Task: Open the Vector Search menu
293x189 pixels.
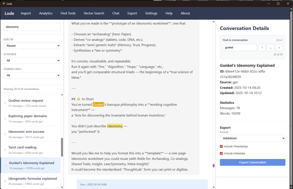Action: (x=94, y=13)
